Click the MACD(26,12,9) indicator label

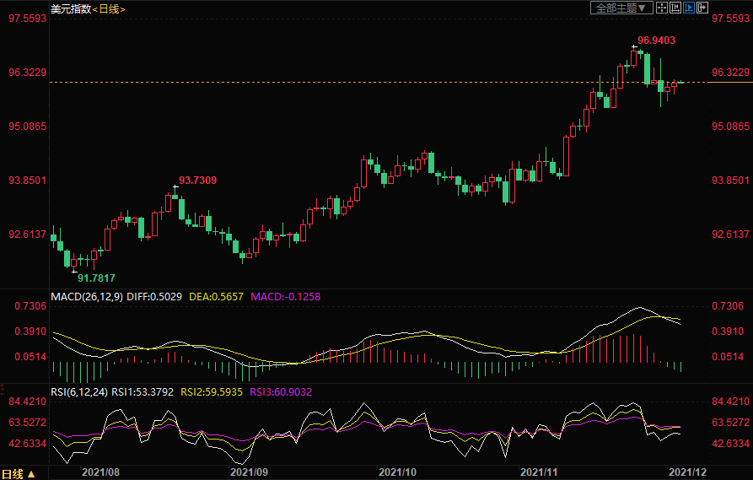[87, 297]
